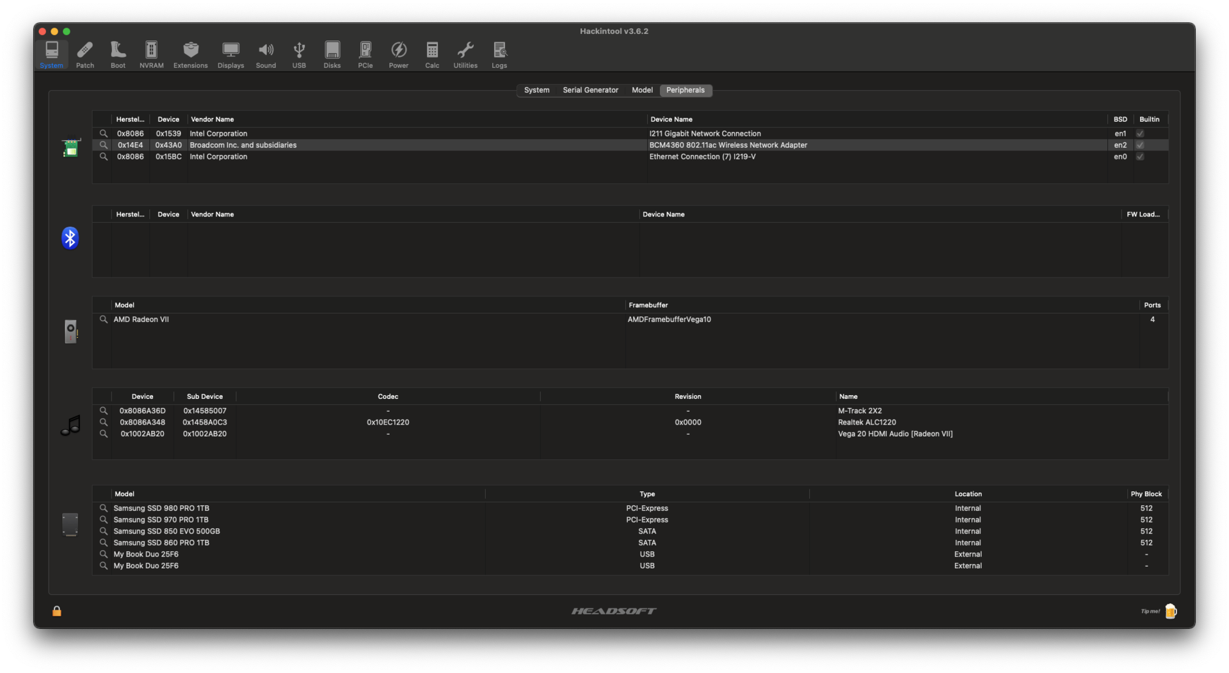This screenshot has height=673, width=1229.
Task: Search the Realtek ALC1220 audio row
Action: point(103,423)
